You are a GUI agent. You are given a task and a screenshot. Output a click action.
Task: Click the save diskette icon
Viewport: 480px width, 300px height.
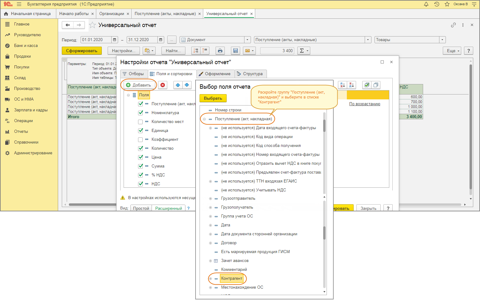coord(236,51)
